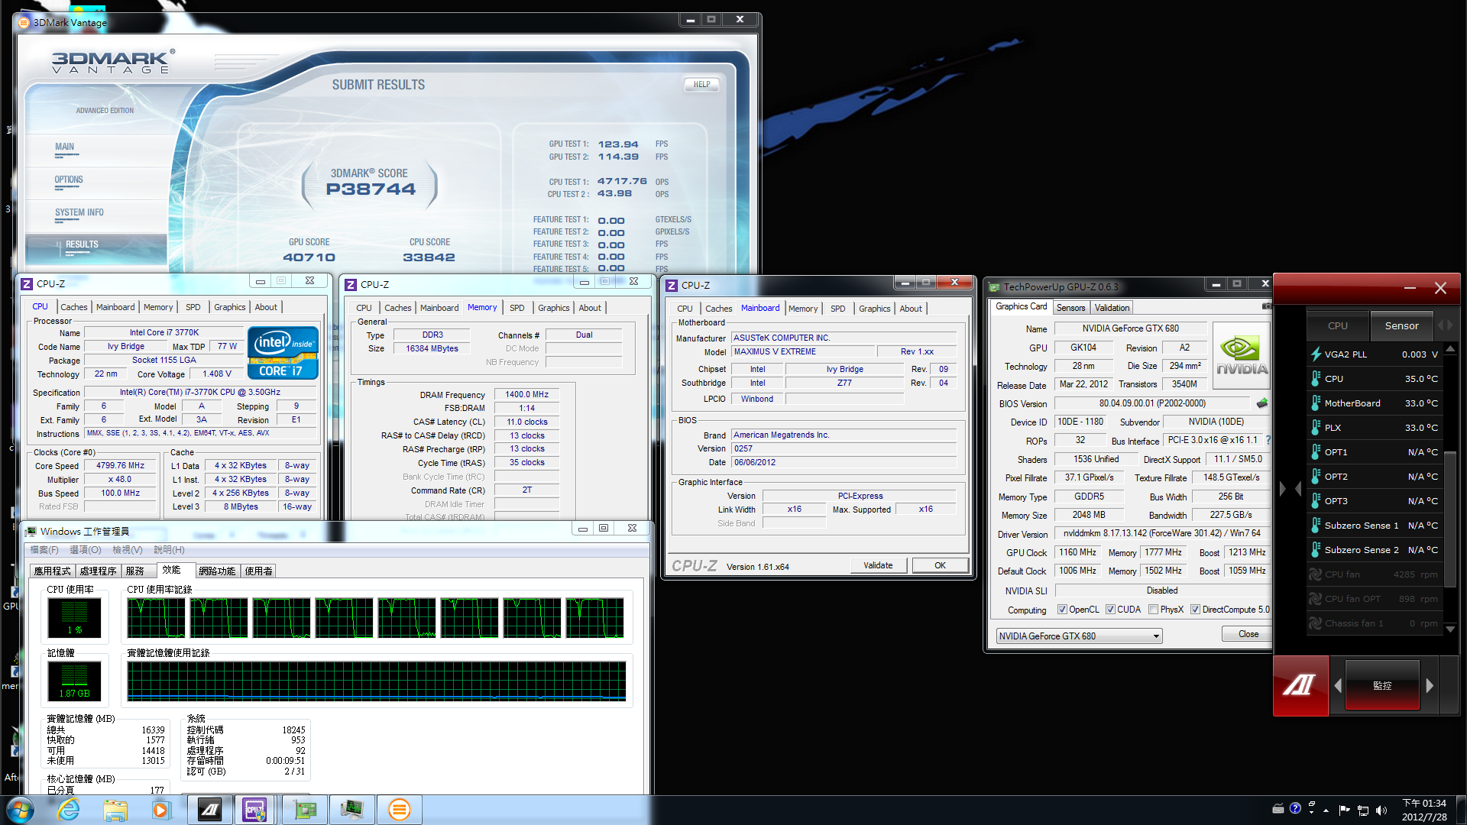Screen dimensions: 1467x825
Task: Open SPD tab in middle CPU-Z window
Action: 517,308
